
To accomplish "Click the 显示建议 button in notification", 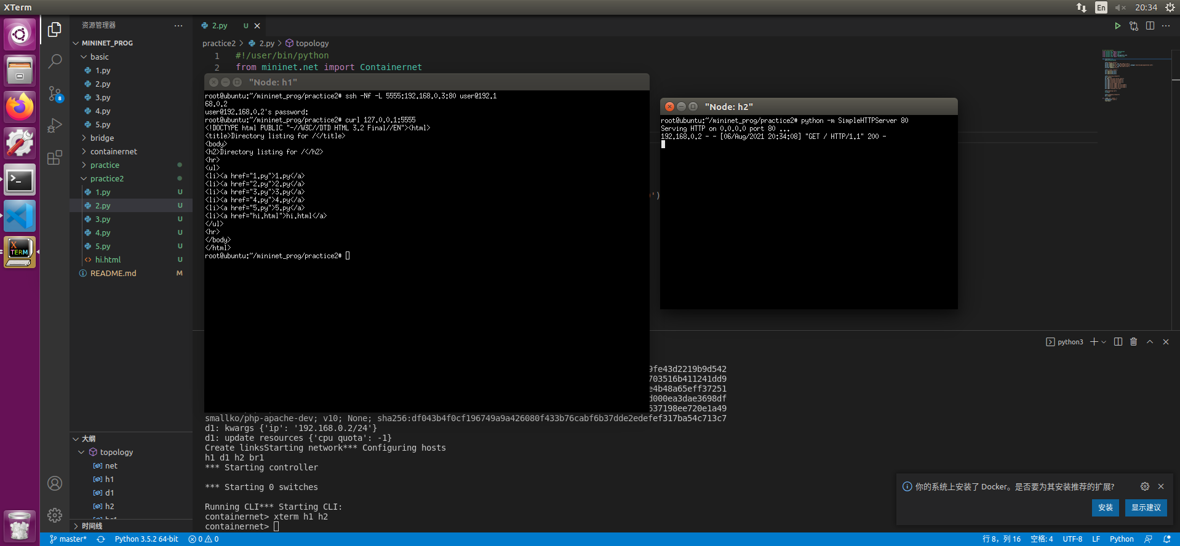I will [x=1146, y=507].
